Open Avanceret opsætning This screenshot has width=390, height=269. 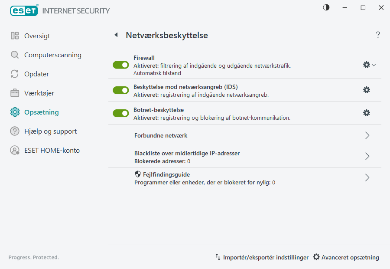346,257
